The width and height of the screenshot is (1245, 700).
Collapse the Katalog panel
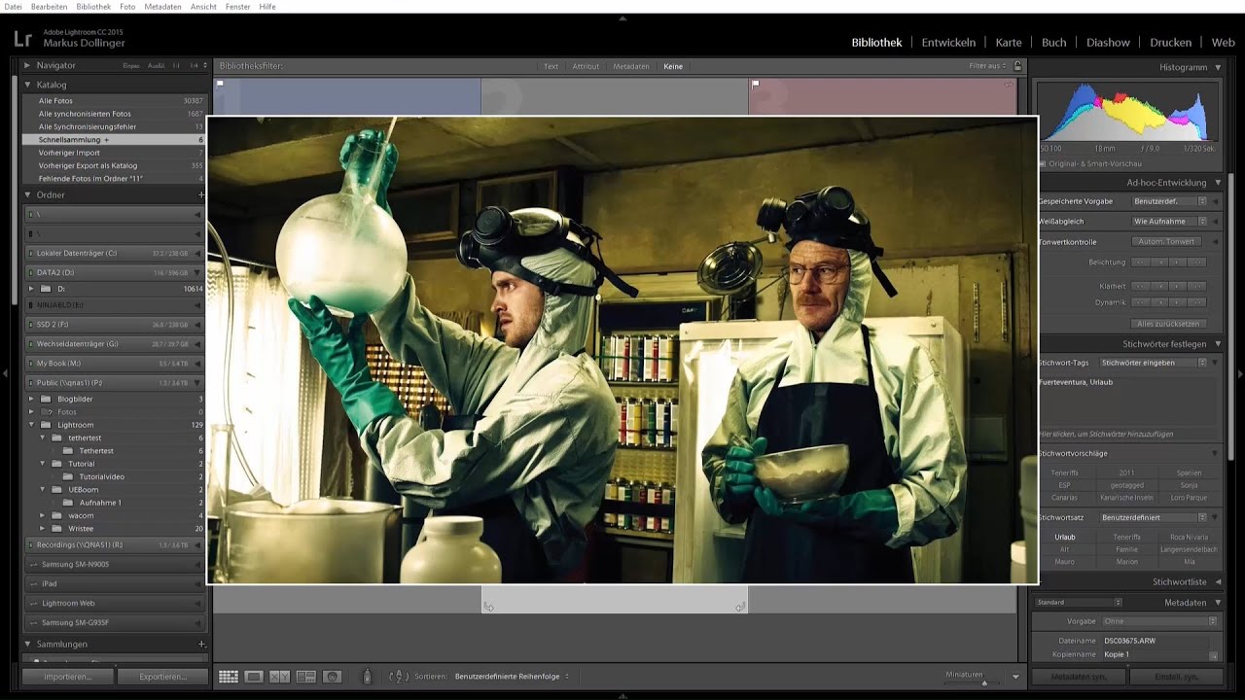click(27, 85)
